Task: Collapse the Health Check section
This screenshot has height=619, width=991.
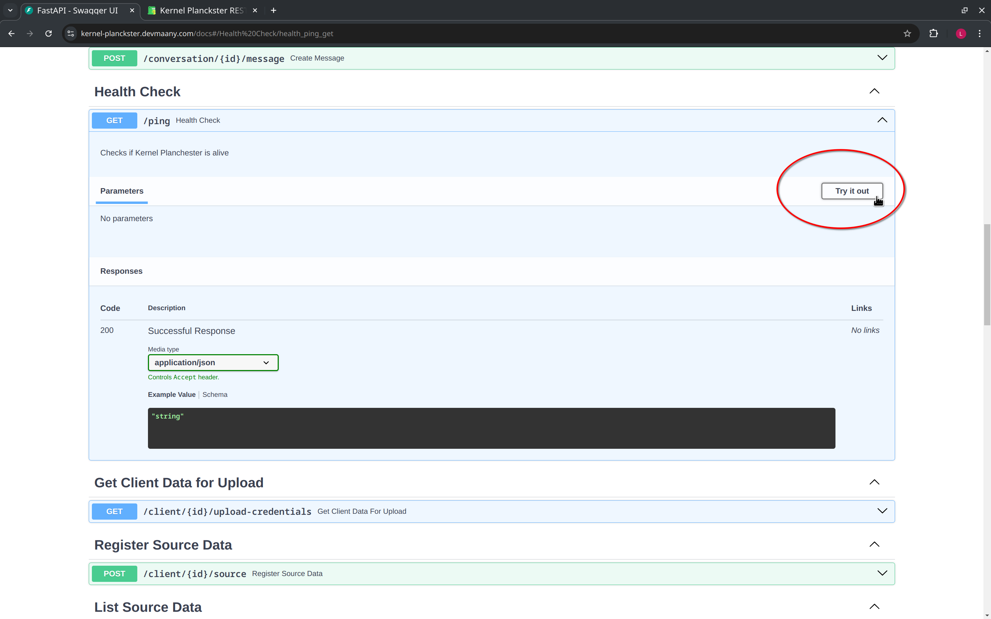Action: (874, 91)
